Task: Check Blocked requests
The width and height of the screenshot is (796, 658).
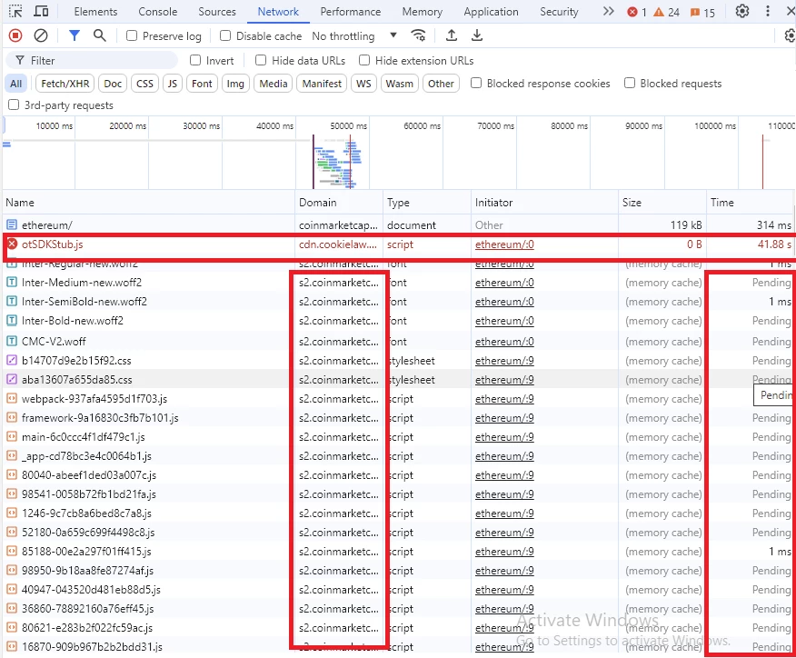Action: (629, 83)
